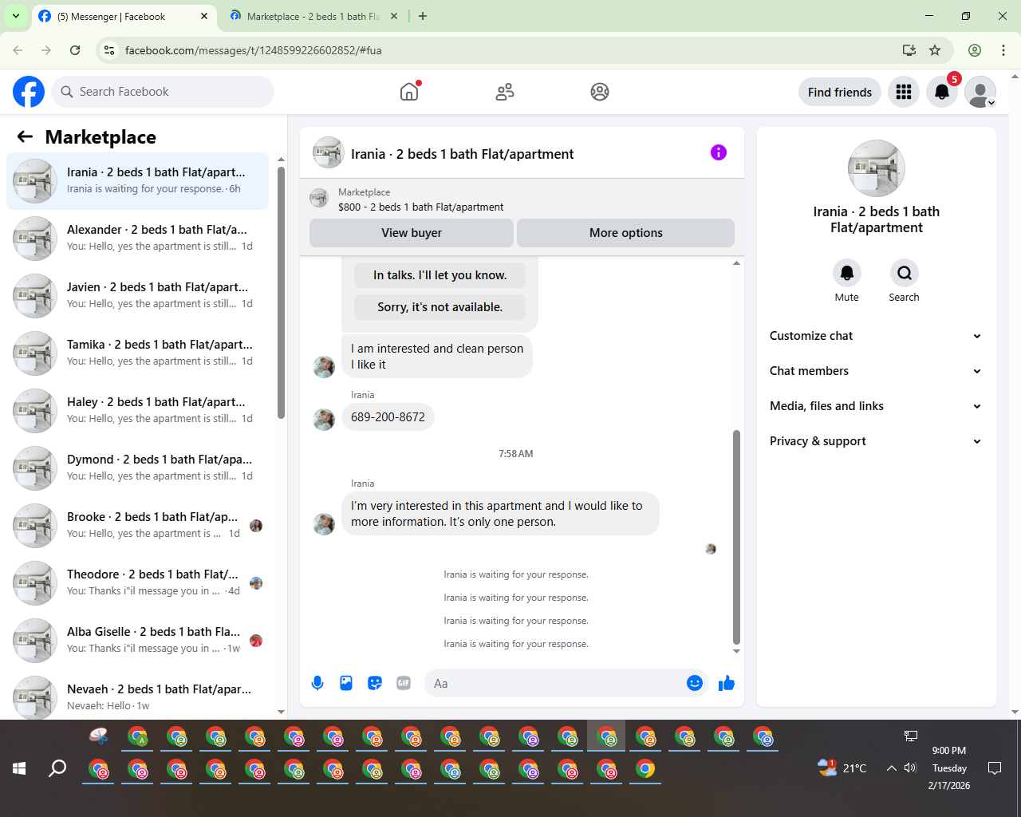Send 'Sorry, it's not available.' reply
This screenshot has height=817, width=1021.
pos(440,307)
